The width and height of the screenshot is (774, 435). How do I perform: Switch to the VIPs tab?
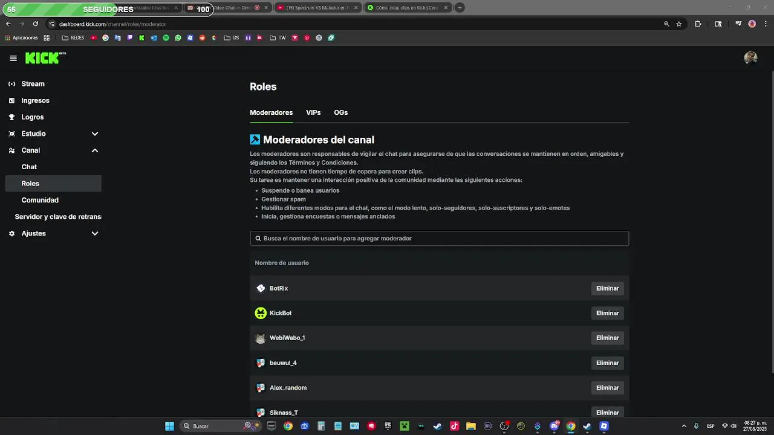[313, 112]
